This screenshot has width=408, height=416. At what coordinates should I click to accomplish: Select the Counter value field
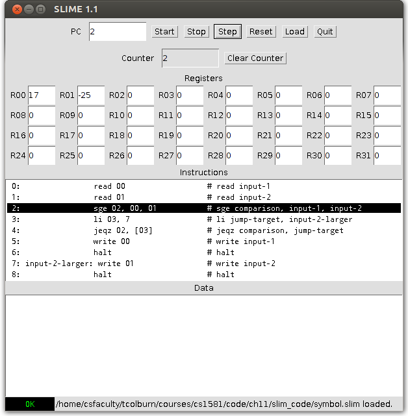190,58
